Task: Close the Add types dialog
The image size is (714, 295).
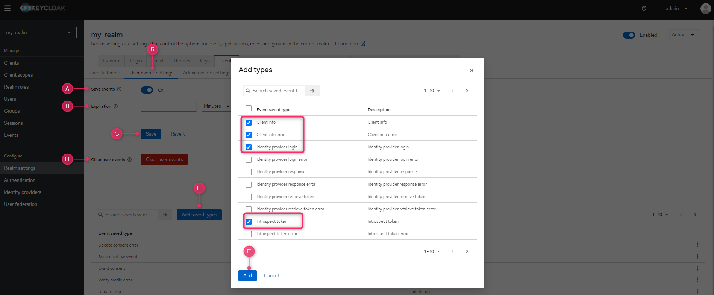Action: click(472, 71)
